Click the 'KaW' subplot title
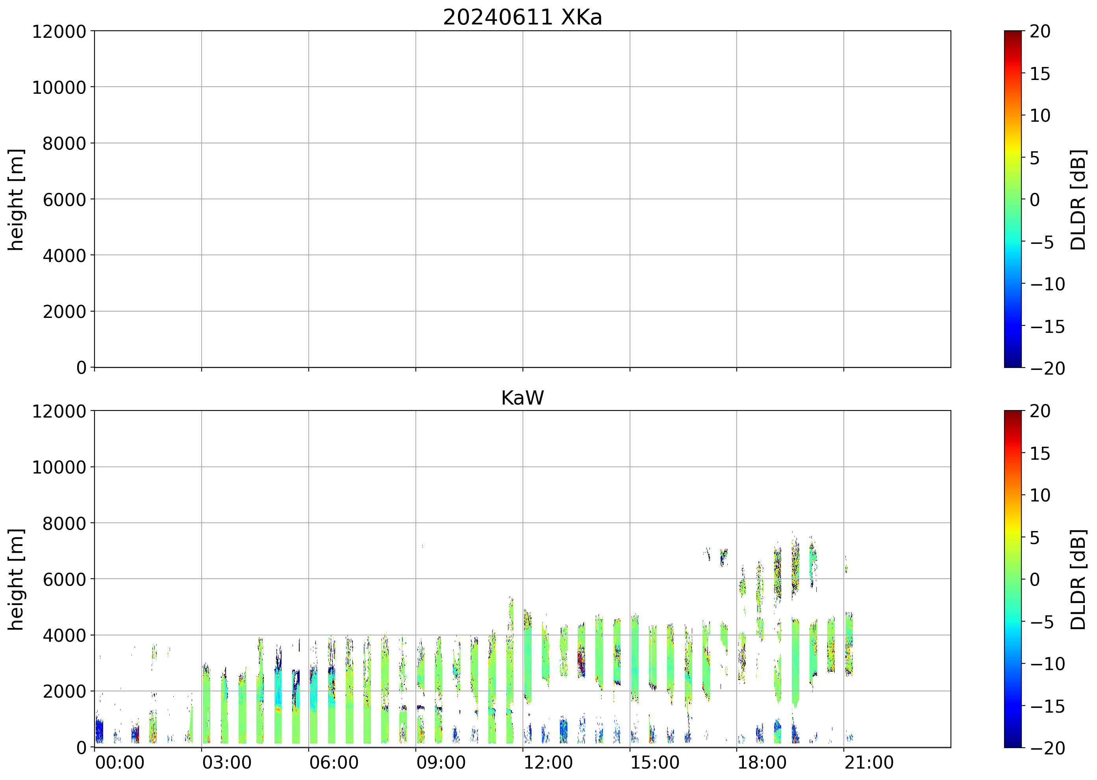1097x780 pixels. click(522, 398)
